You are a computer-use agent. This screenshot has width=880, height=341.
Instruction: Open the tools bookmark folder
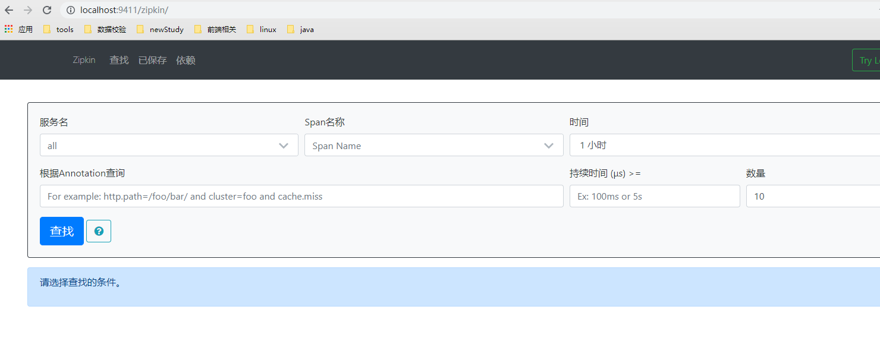pyautogui.click(x=58, y=29)
